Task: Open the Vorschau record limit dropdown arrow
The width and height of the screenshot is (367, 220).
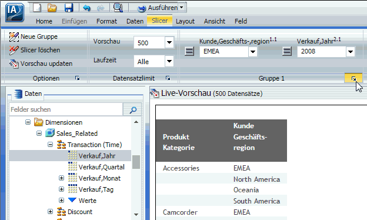Action: point(169,42)
